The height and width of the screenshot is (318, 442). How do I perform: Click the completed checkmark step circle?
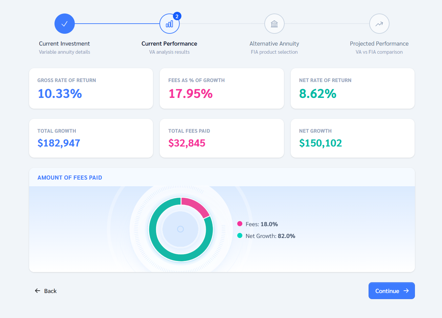click(x=65, y=24)
